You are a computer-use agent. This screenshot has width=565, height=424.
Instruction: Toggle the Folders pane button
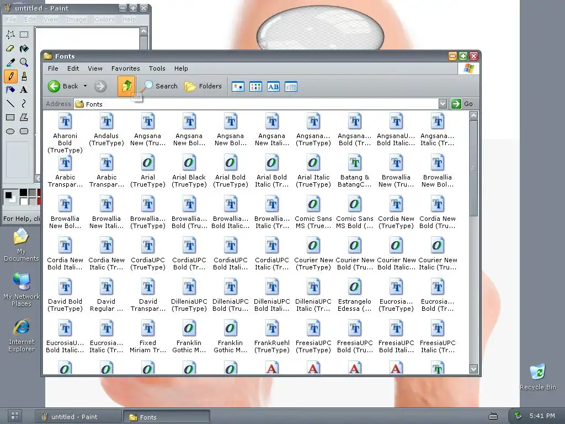point(203,86)
